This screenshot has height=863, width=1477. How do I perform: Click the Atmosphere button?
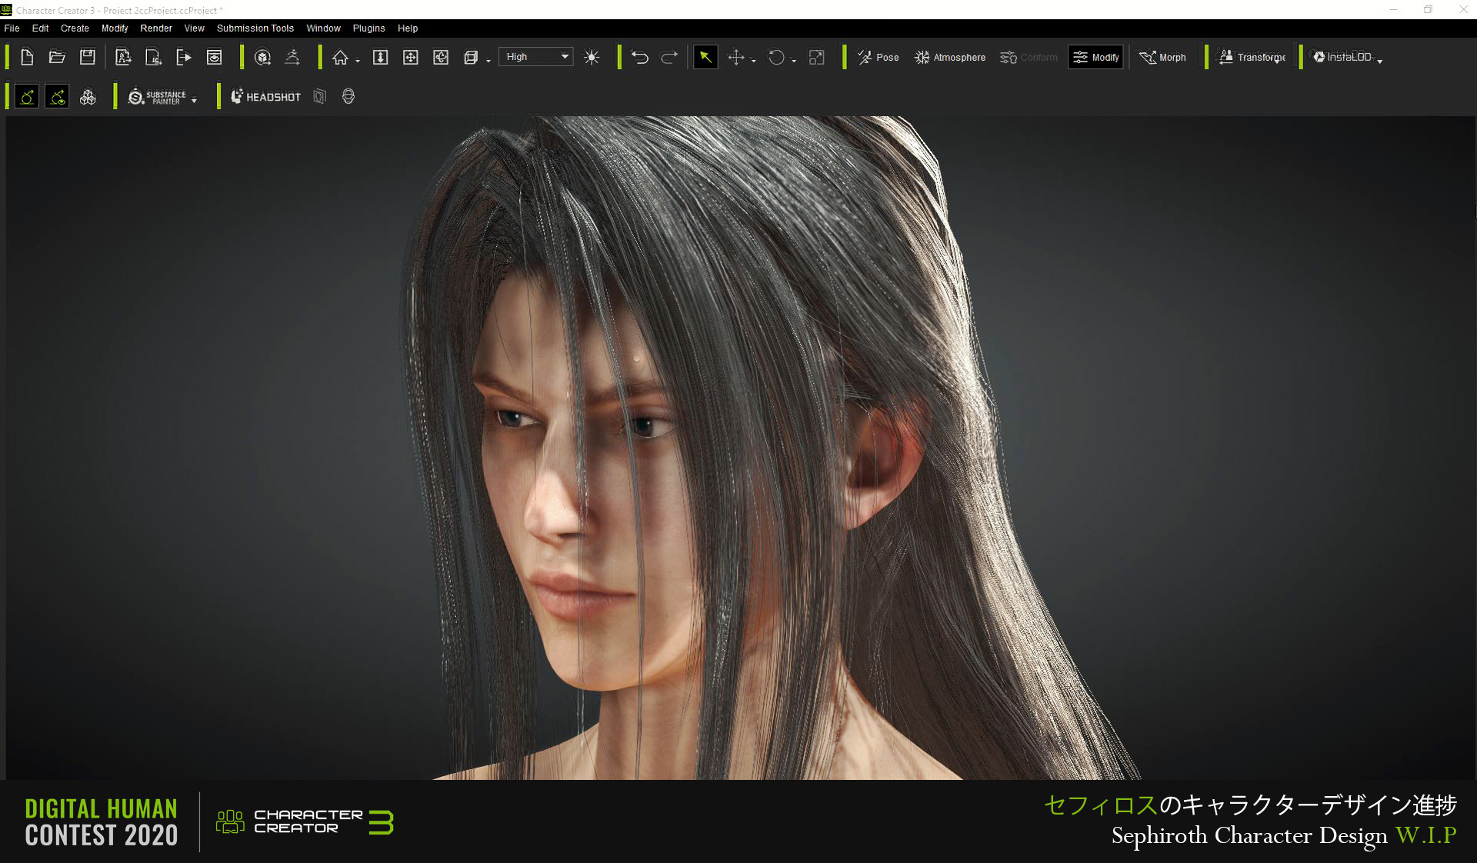pyautogui.click(x=950, y=57)
